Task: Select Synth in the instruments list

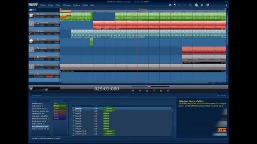Action: [60, 116]
